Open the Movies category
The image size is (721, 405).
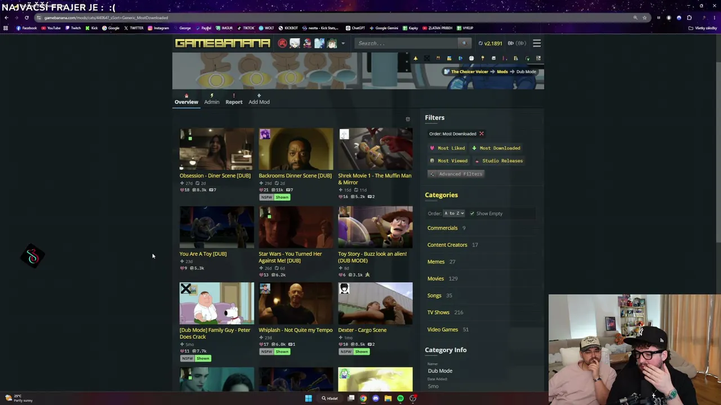click(x=435, y=279)
